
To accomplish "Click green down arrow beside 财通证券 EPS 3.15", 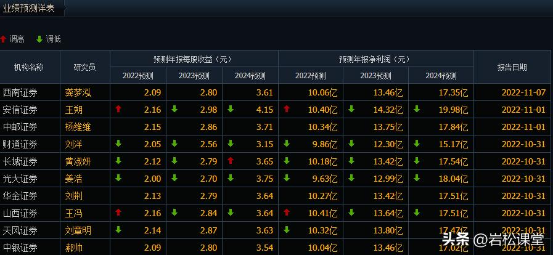I will 231,144.
